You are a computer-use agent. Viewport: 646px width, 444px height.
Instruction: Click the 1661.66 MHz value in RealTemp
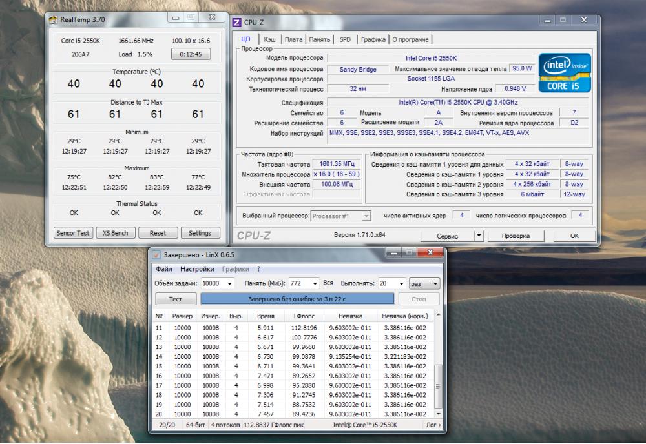click(x=136, y=41)
